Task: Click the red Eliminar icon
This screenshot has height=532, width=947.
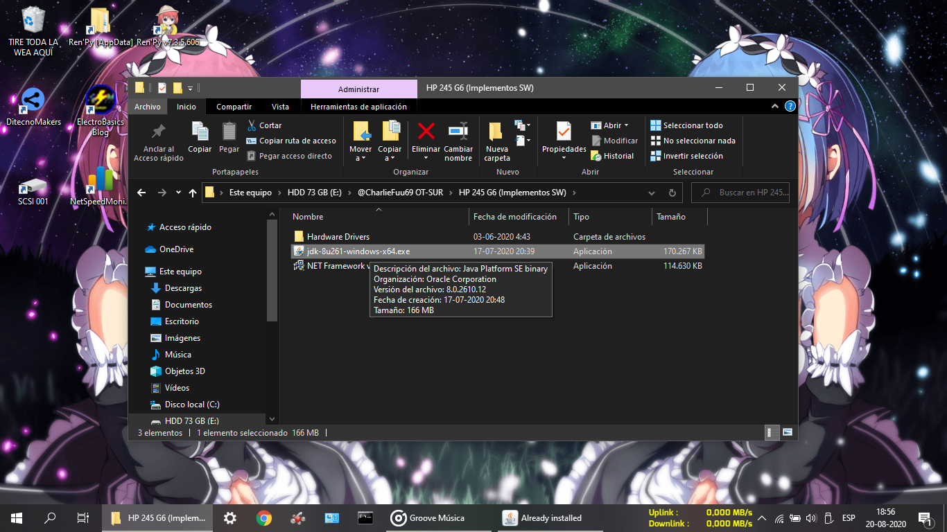Action: pos(426,136)
